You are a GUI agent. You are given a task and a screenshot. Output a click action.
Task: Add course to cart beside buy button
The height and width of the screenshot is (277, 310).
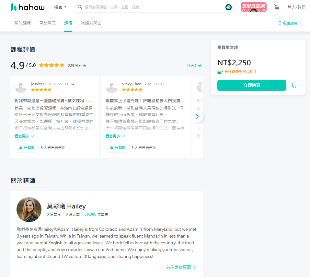point(294,85)
